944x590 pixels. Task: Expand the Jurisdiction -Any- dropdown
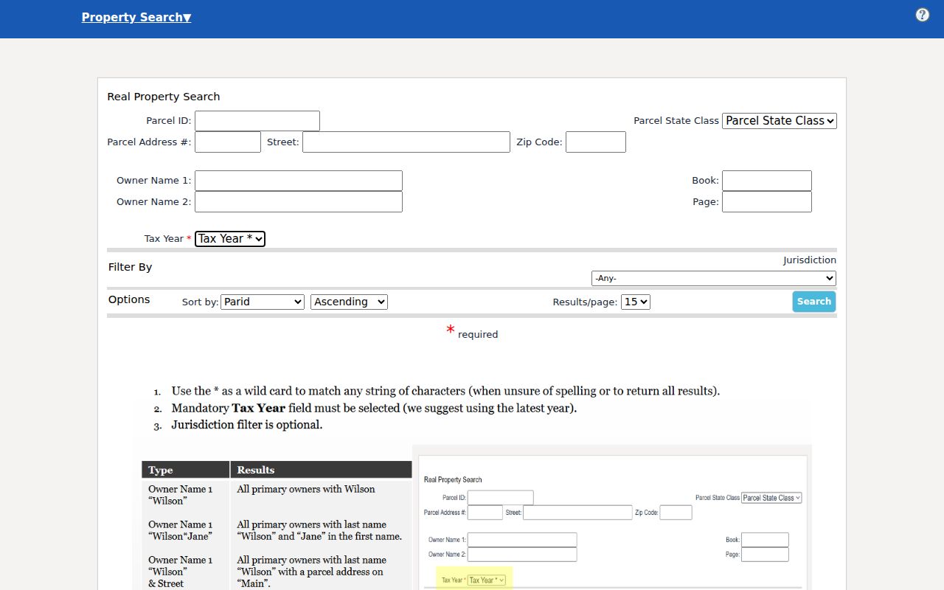tap(714, 278)
